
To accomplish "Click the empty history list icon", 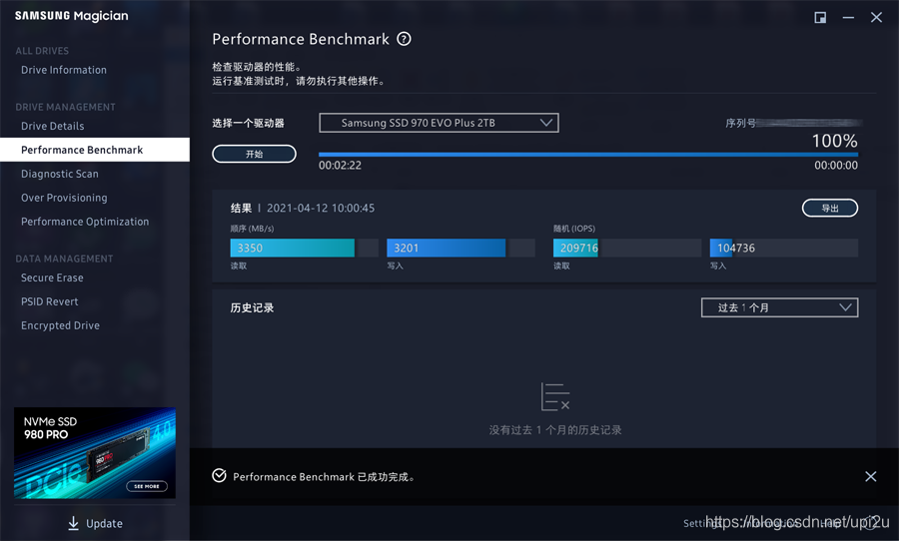I will pyautogui.click(x=555, y=397).
